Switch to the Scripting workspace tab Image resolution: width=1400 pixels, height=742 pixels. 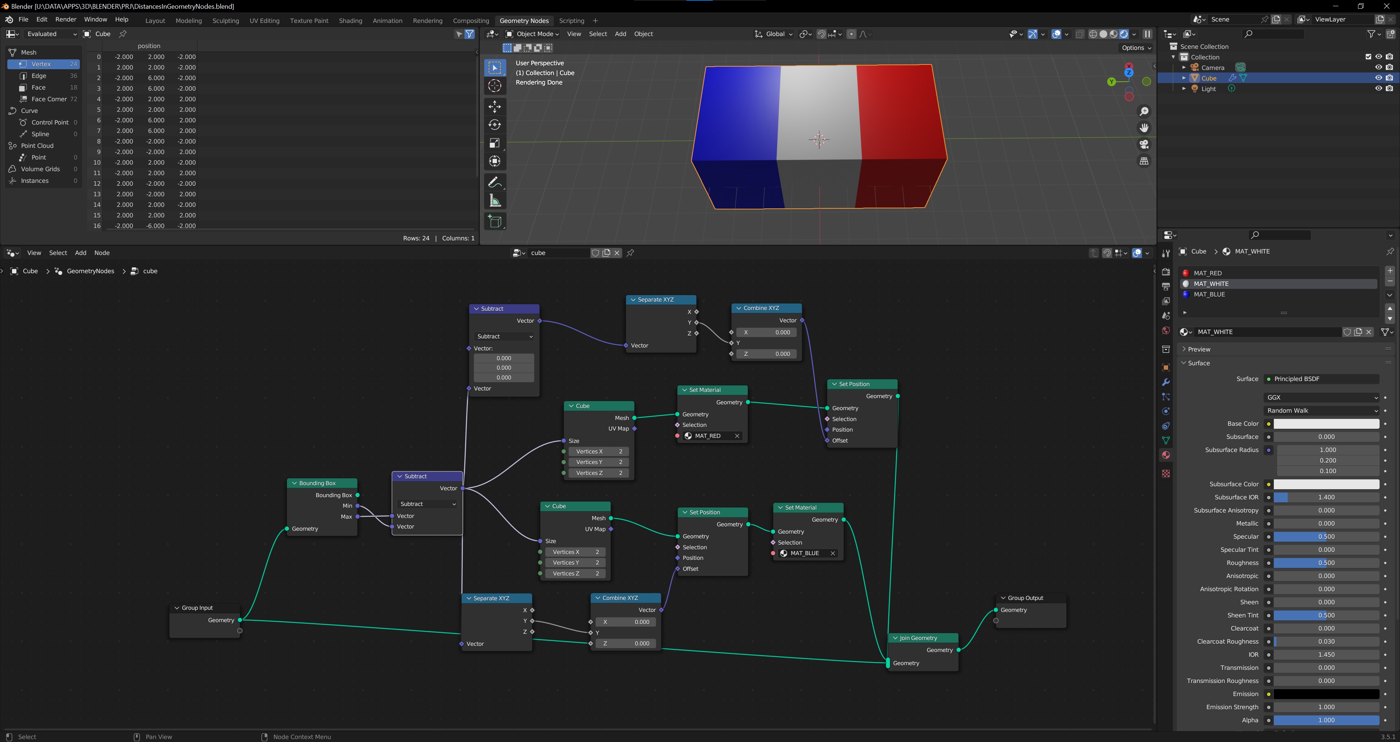(x=571, y=21)
